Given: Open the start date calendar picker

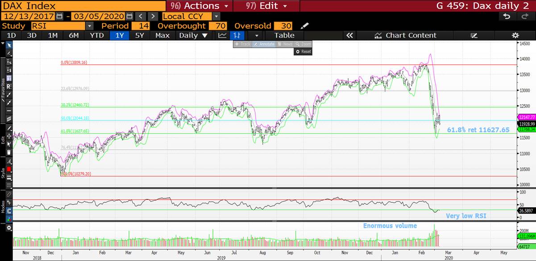Looking at the screenshot, I should (60, 16).
